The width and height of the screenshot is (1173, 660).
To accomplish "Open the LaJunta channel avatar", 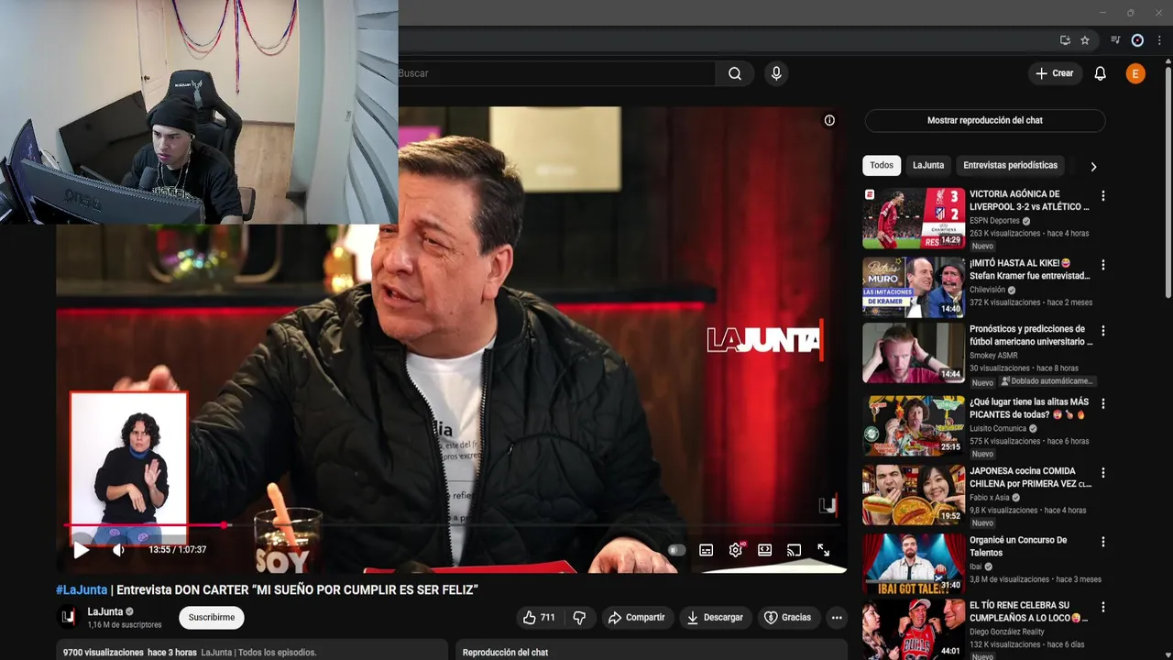I will point(69,617).
